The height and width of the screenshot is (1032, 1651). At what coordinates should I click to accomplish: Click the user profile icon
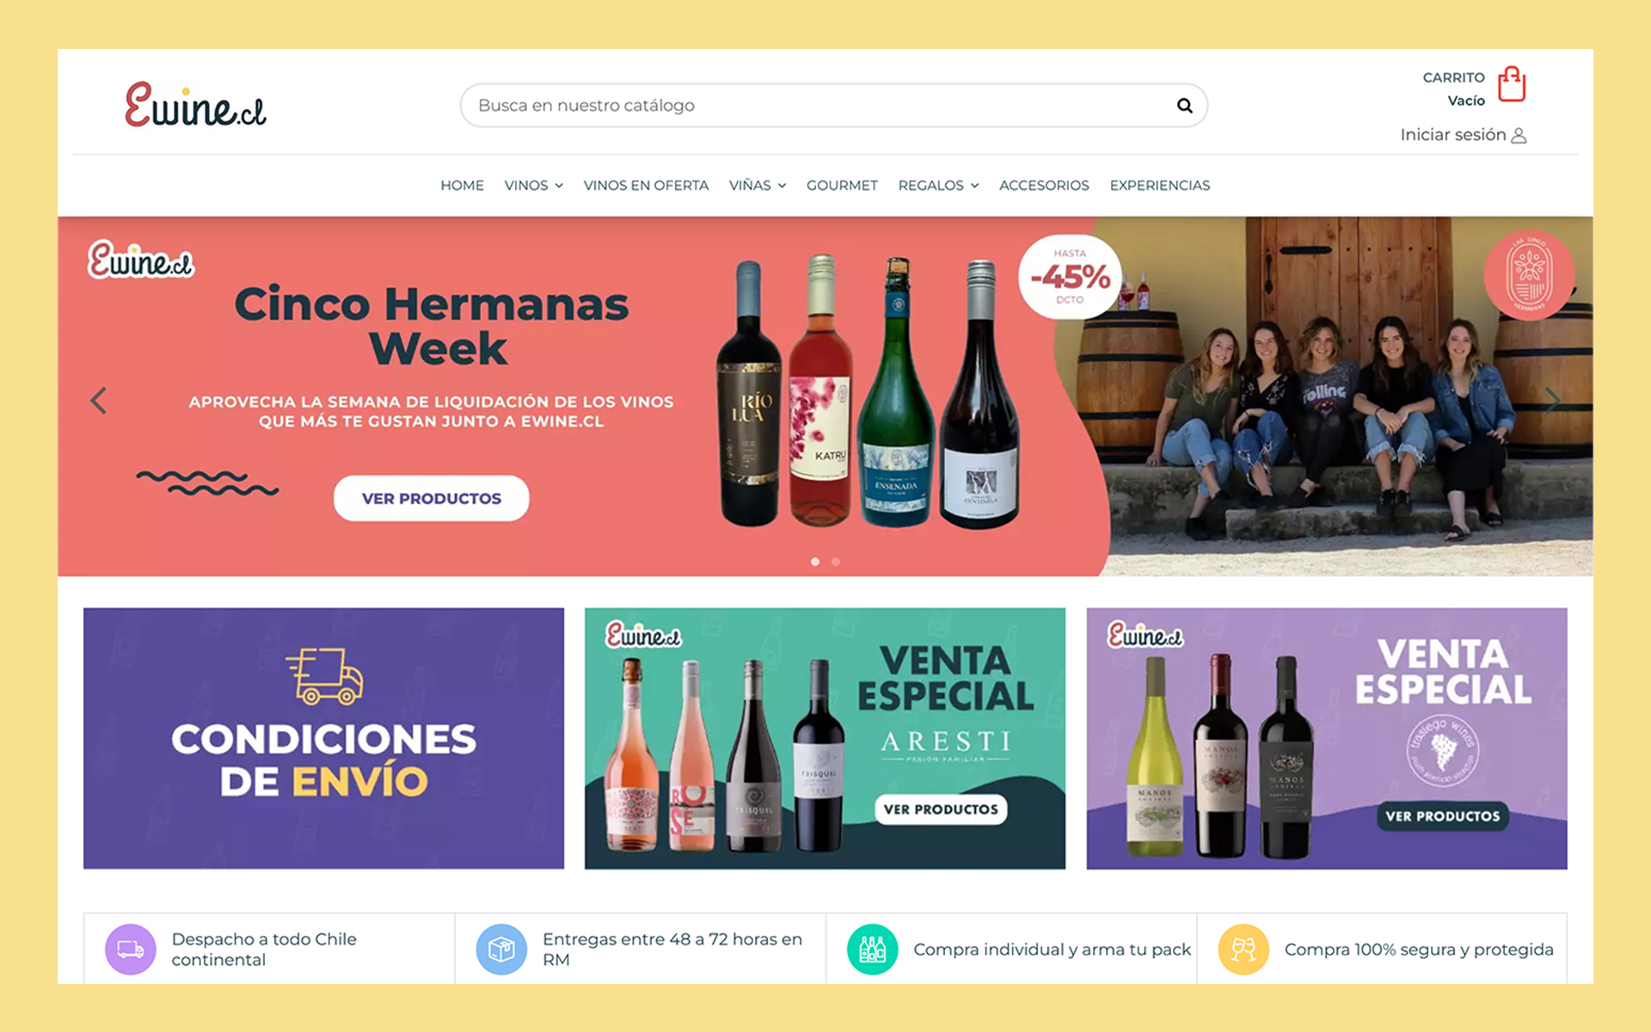[1519, 136]
